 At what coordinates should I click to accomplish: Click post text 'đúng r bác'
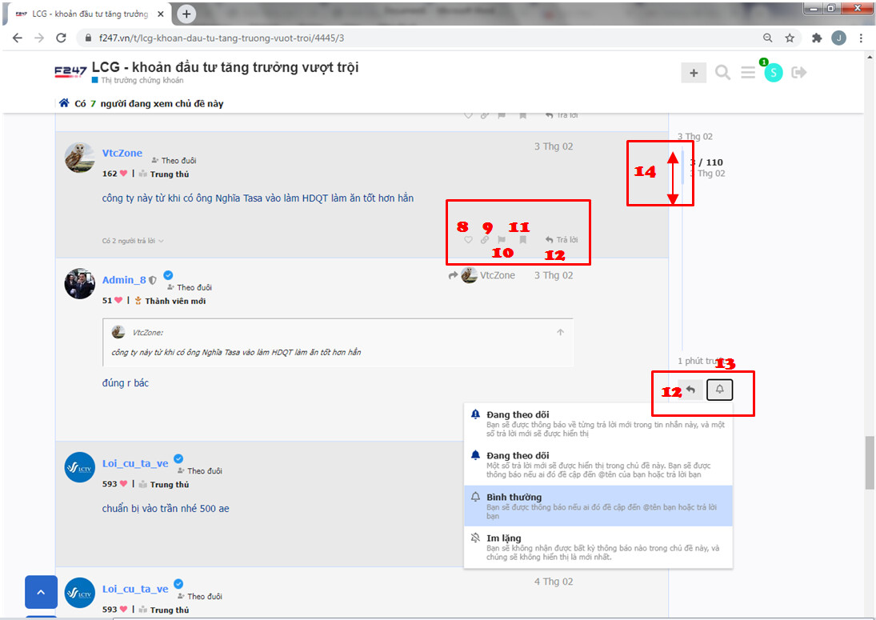coord(125,383)
